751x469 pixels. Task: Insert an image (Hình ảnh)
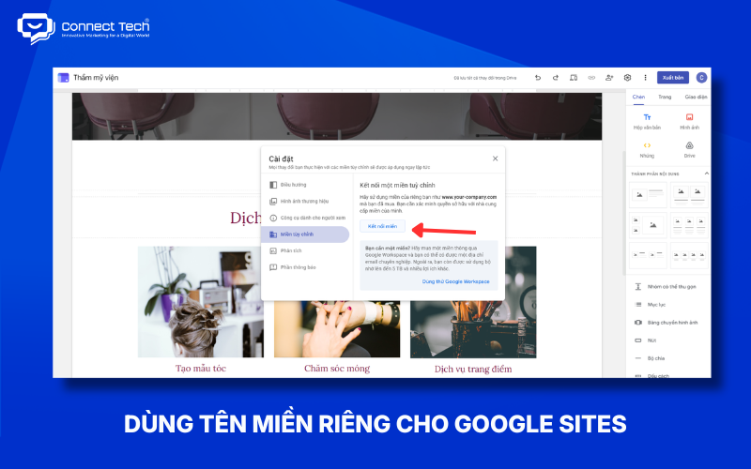[689, 121]
